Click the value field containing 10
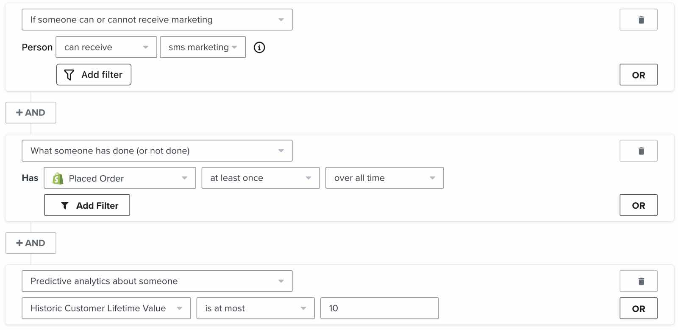The height and width of the screenshot is (330, 678). coord(379,308)
